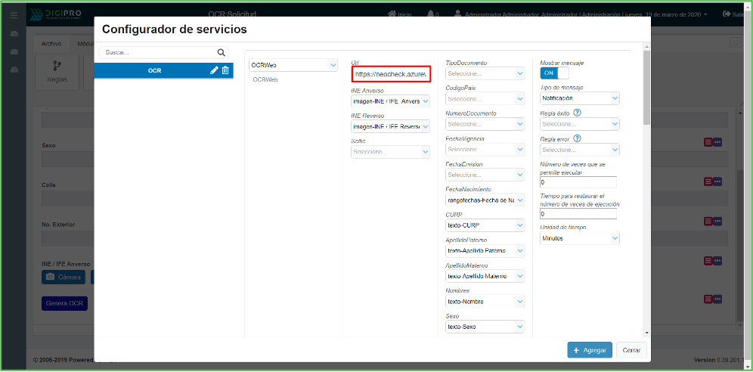
Task: Open the Tipo de mensaje dropdown
Action: (579, 98)
